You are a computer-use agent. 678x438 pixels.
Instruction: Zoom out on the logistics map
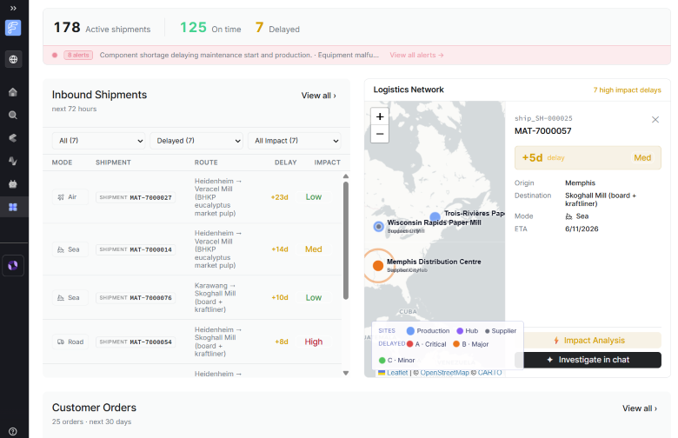pyautogui.click(x=380, y=134)
